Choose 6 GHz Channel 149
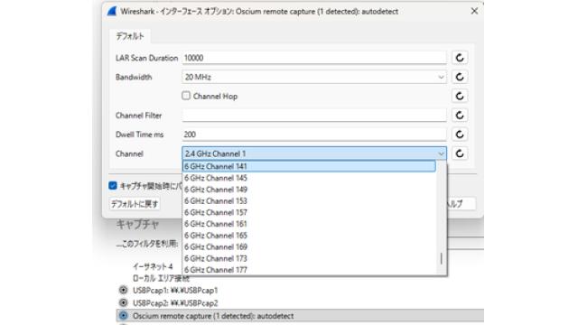Image resolution: width=578 pixels, height=325 pixels. coord(309,190)
